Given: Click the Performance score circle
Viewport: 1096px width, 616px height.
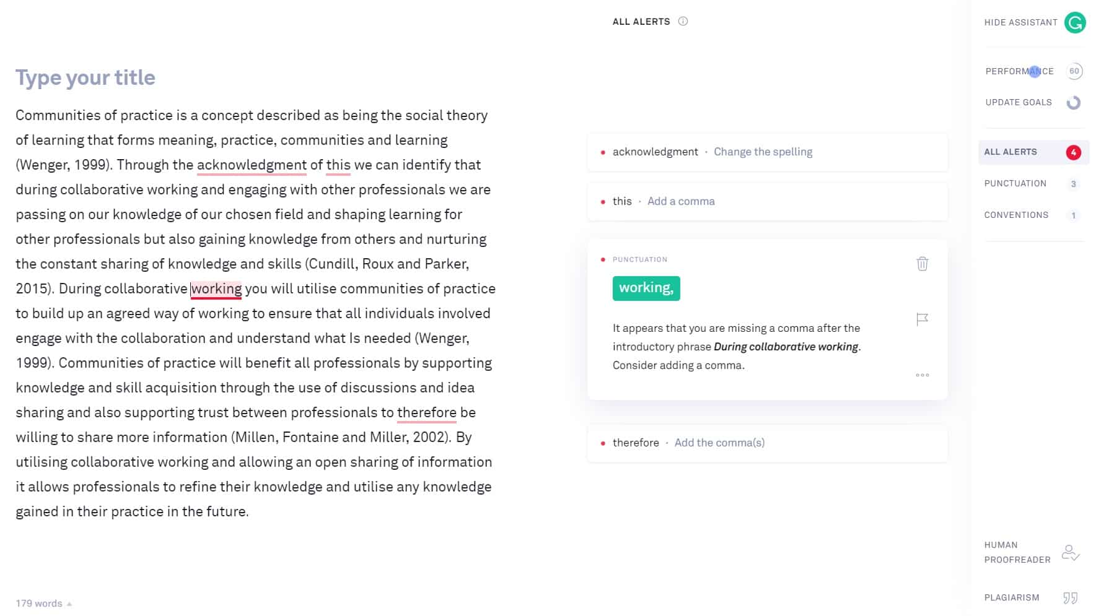Looking at the screenshot, I should (x=1074, y=71).
